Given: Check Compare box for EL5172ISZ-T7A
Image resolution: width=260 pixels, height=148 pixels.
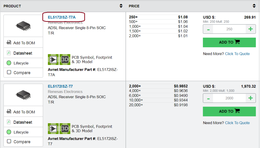Looking at the screenshot, I should pos(9,72).
